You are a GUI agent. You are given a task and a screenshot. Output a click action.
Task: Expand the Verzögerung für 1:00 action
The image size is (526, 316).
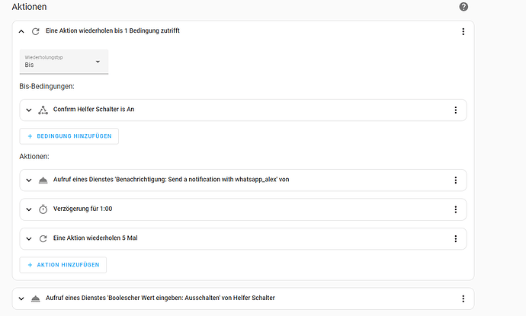click(29, 209)
